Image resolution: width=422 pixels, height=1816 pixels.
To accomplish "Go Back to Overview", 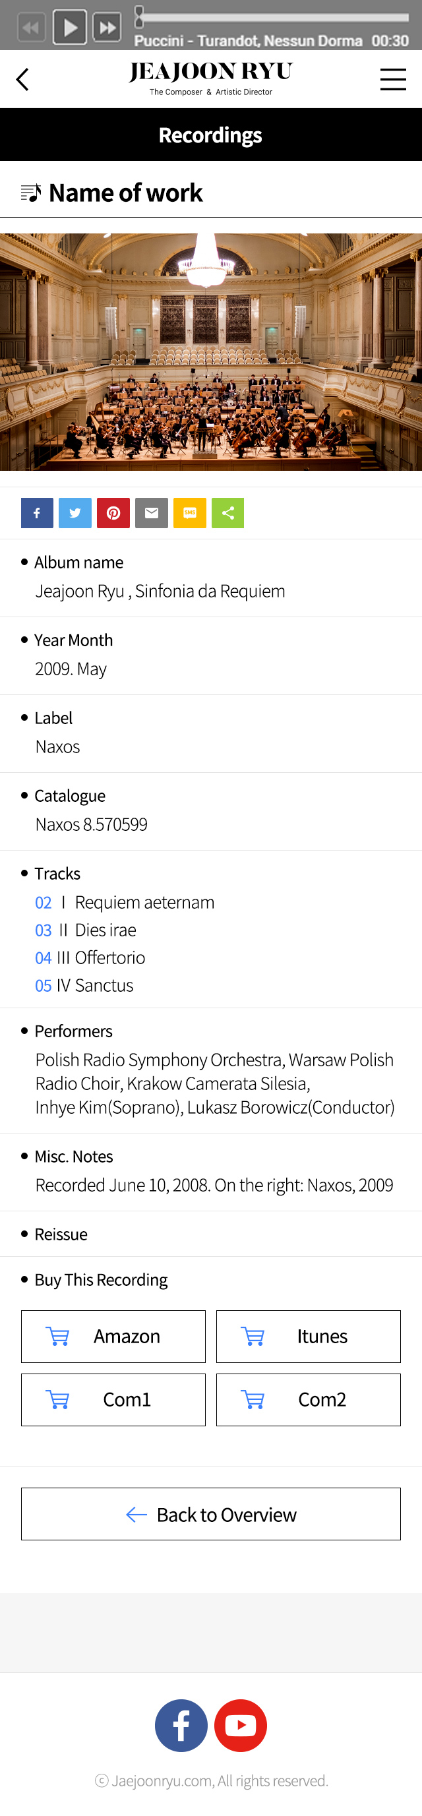I will 210,1513.
